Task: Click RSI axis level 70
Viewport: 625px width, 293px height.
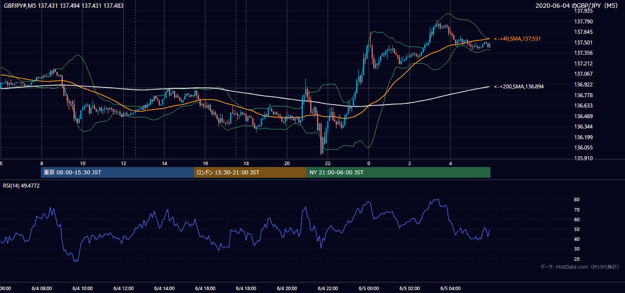Action: (x=577, y=209)
